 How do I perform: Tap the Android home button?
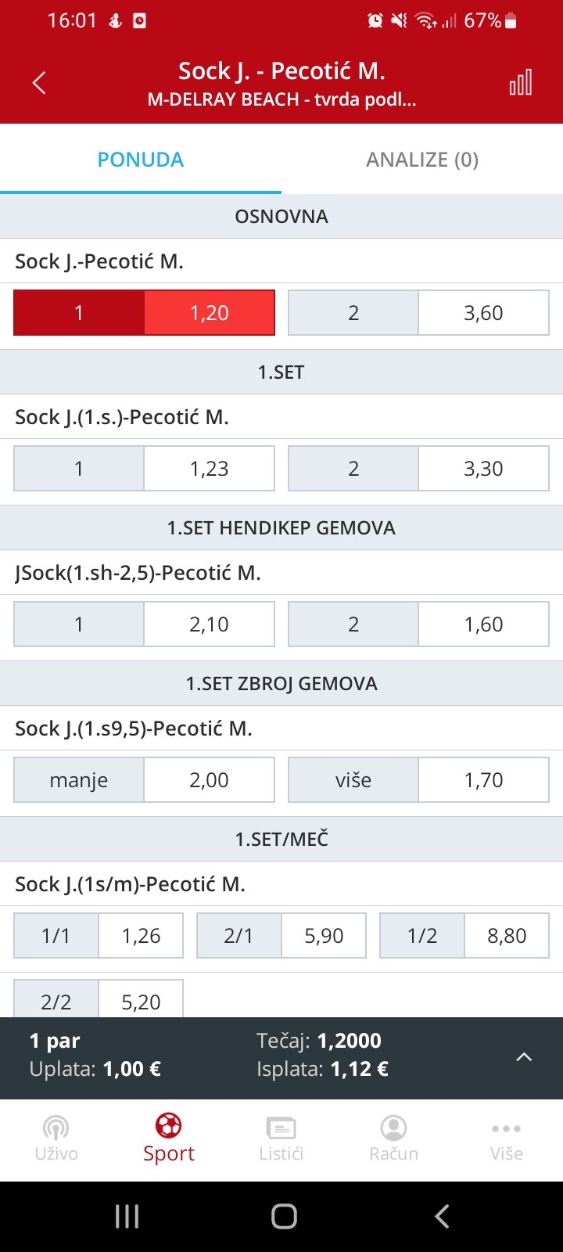point(284,1216)
